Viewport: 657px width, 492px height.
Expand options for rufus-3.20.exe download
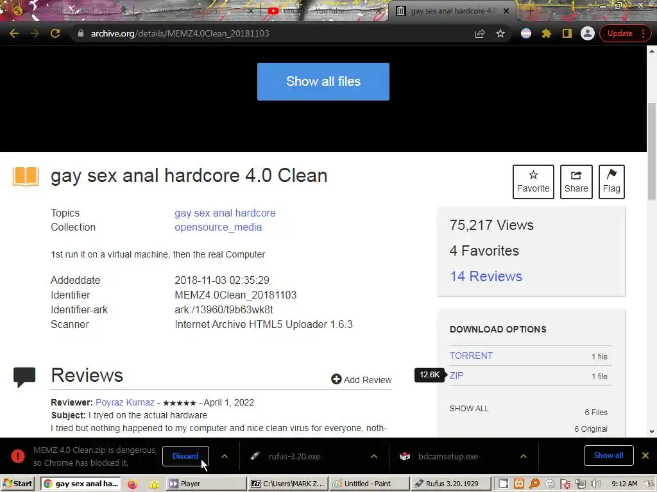(374, 456)
